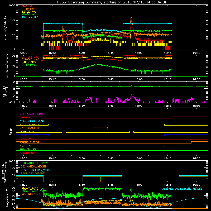
Task: Click the Degrees or % axis title
Action: pyautogui.click(x=7, y=198)
